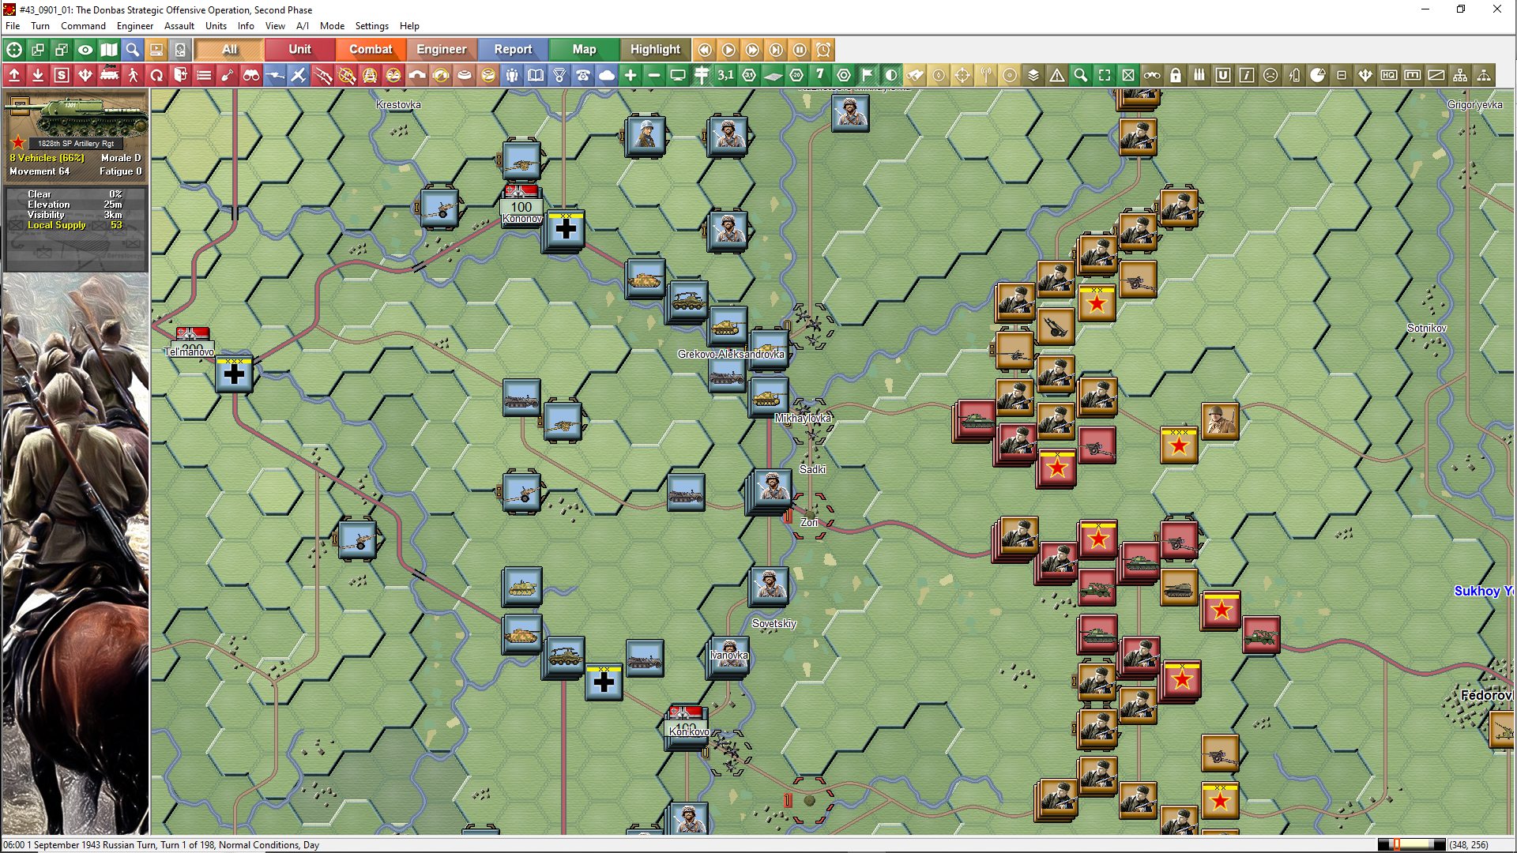This screenshot has width=1517, height=853.
Task: Click the telephone command icon
Action: click(583, 75)
